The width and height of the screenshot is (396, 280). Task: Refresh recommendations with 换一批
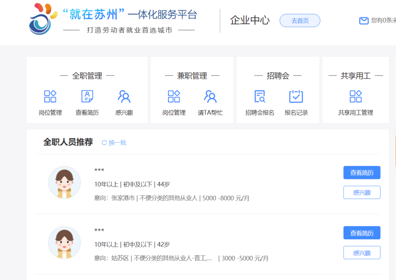click(114, 143)
